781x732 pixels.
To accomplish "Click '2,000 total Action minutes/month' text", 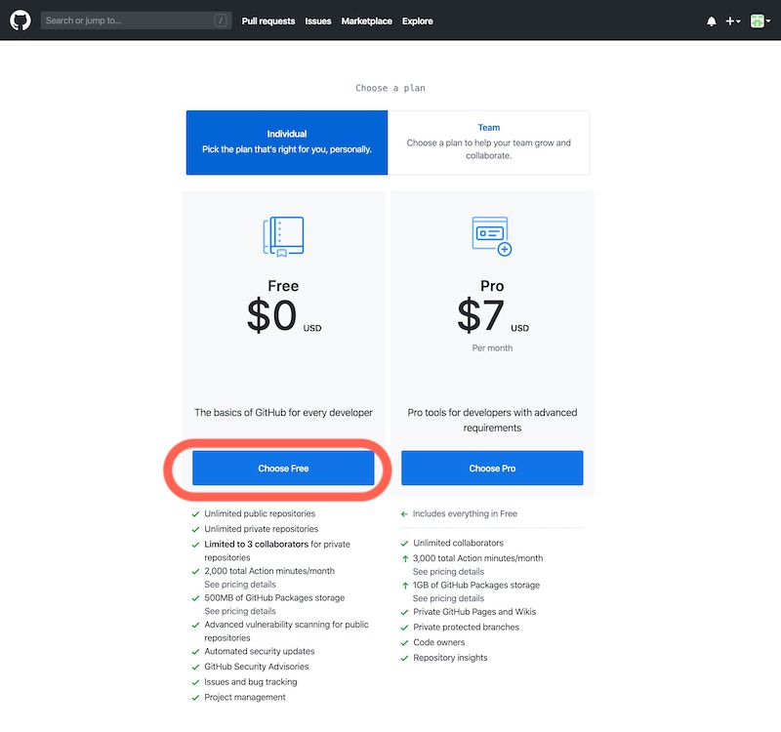I will (x=269, y=571).
